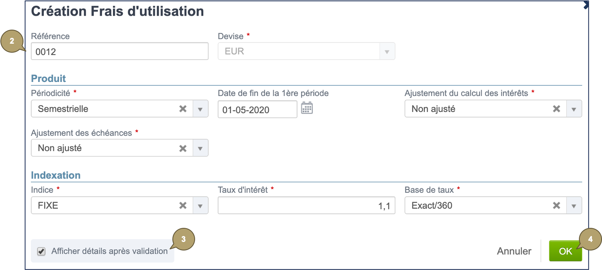Expand the Ajustement du calcul des intérêts dropdown
The image size is (602, 270).
click(x=574, y=108)
